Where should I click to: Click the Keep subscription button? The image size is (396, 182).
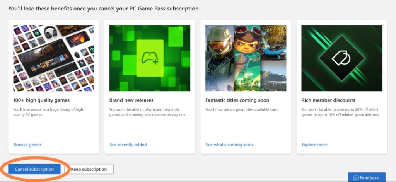[x=89, y=169]
